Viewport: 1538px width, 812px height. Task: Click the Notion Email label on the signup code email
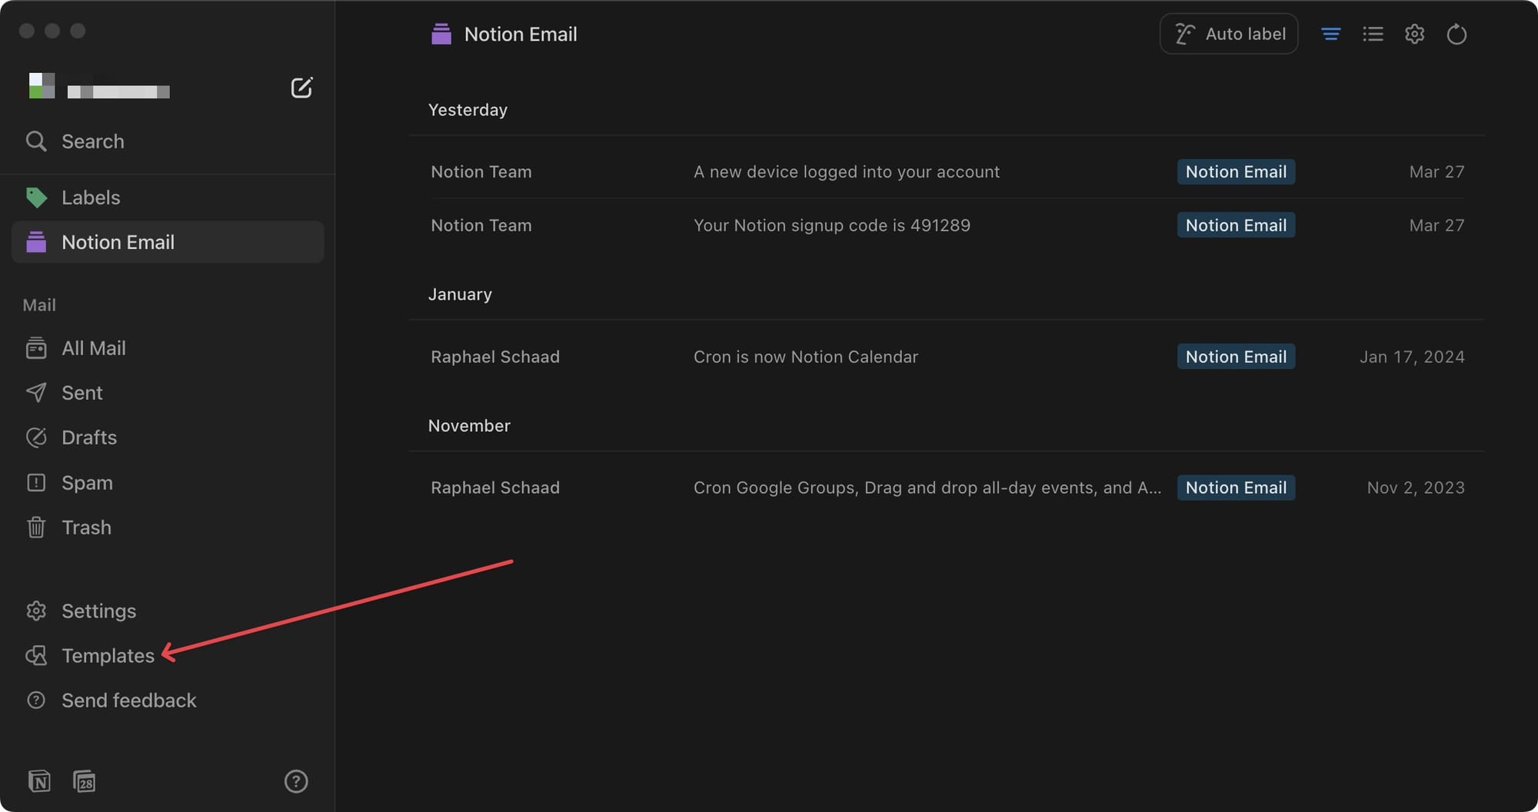tap(1236, 225)
